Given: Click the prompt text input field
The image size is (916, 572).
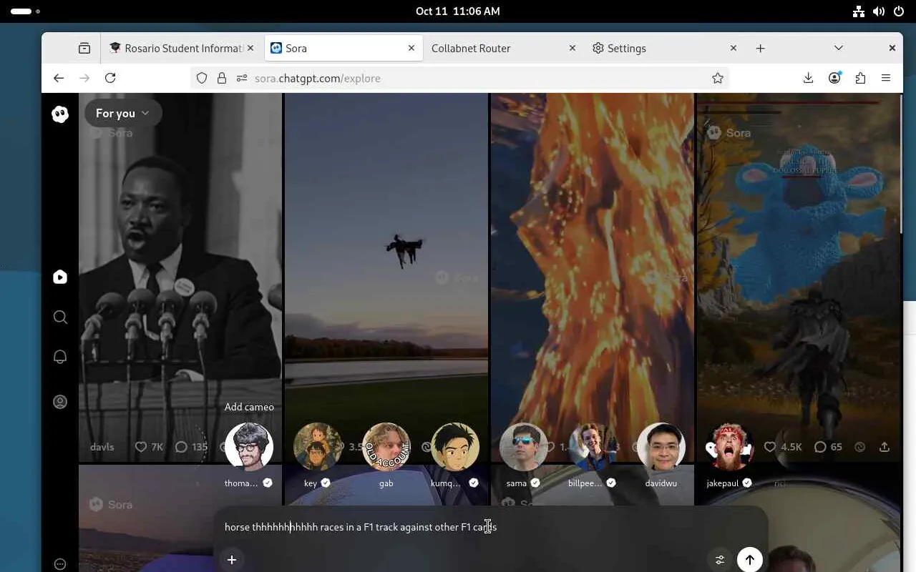Looking at the screenshot, I should pos(491,527).
